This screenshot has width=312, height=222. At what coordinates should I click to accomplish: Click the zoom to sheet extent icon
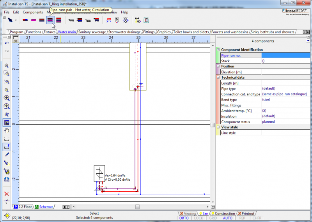(7, 106)
